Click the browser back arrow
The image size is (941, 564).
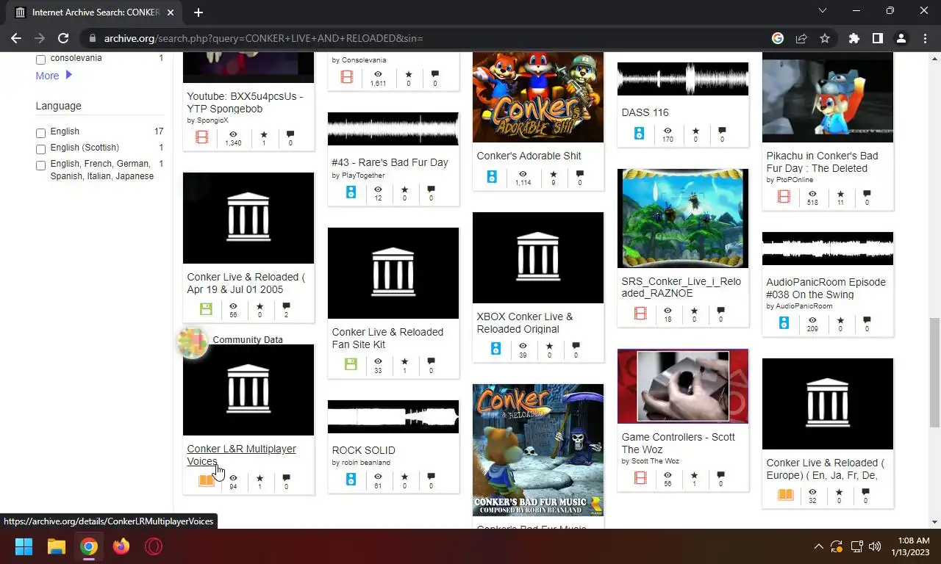tap(16, 38)
